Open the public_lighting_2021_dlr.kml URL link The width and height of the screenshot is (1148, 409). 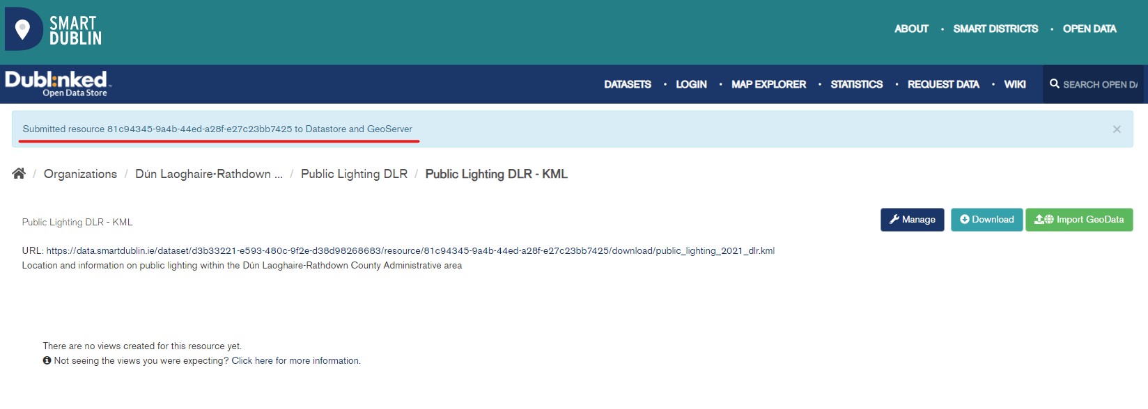pyautogui.click(x=410, y=251)
